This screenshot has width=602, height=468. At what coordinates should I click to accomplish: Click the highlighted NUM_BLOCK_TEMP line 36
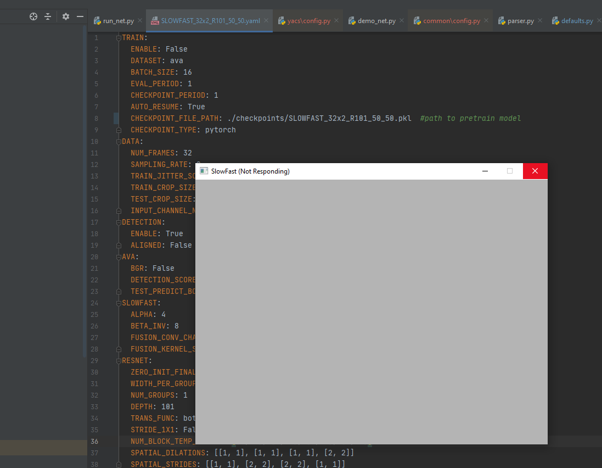[162, 441]
